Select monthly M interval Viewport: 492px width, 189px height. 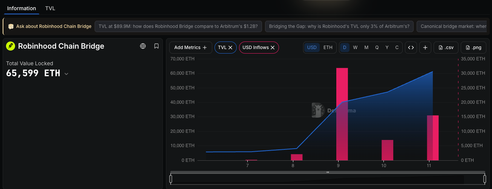point(366,48)
